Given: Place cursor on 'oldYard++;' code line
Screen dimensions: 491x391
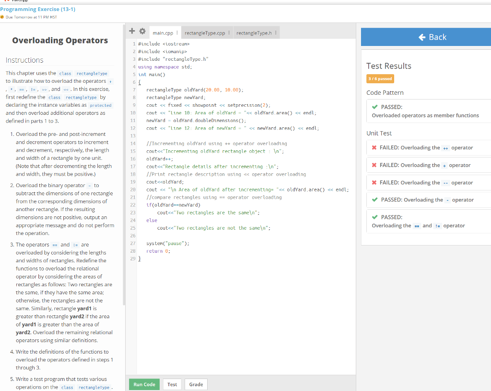Looking at the screenshot, I should pos(160,159).
